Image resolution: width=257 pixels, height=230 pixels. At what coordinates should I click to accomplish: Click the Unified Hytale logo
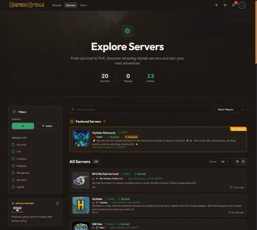[27, 5]
